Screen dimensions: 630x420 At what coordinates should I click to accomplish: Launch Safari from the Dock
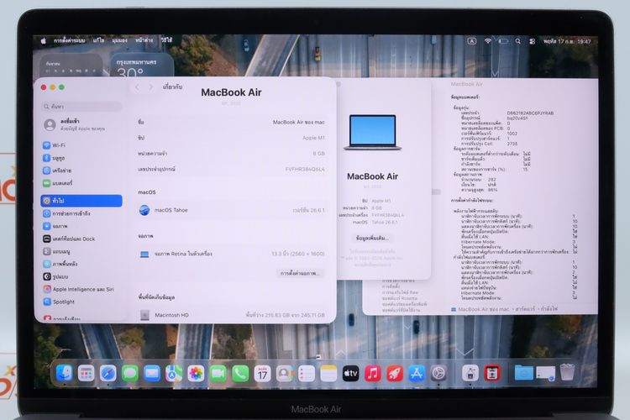click(108, 374)
